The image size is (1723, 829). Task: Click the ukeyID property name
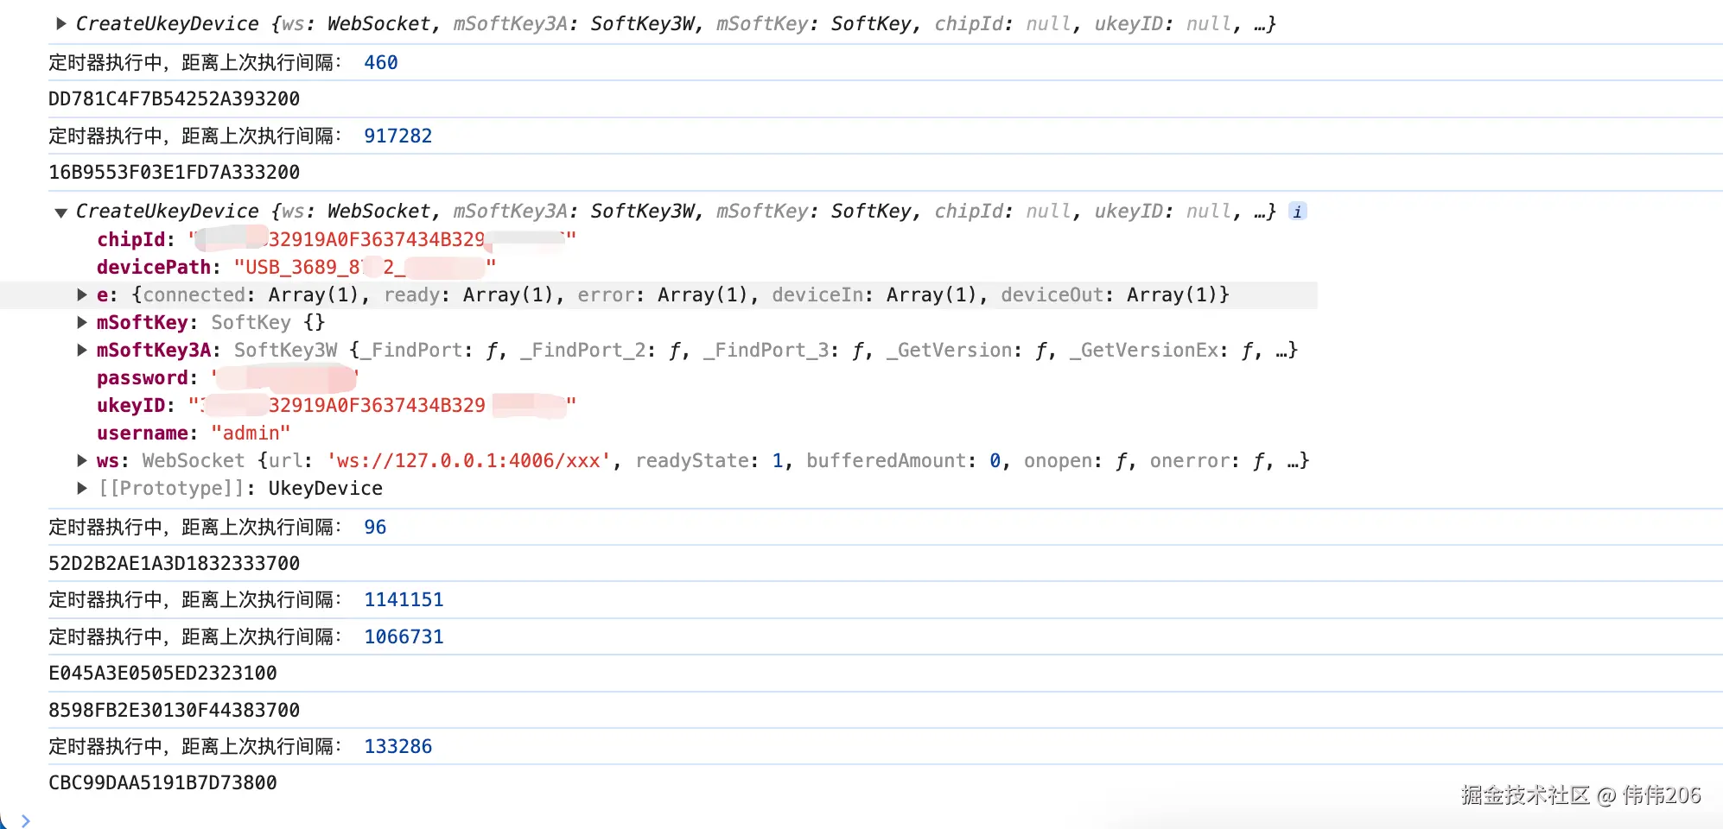click(x=130, y=406)
